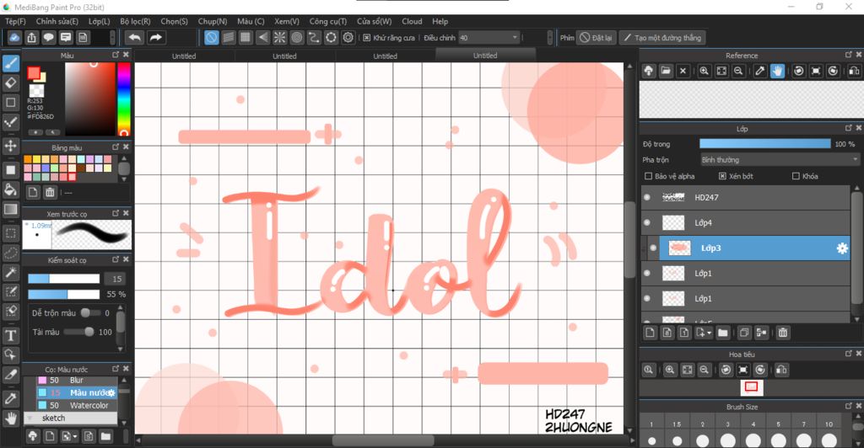Click the hue color strip

124,99
